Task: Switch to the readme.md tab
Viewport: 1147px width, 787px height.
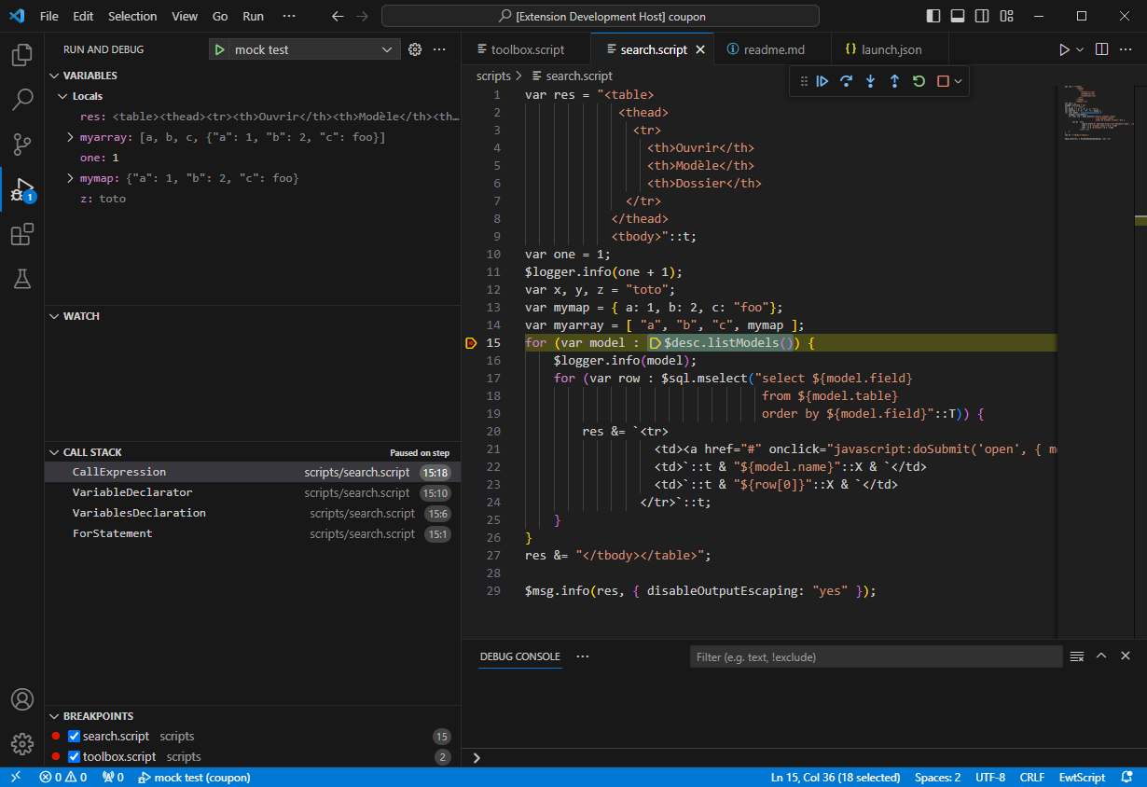Action: [774, 49]
